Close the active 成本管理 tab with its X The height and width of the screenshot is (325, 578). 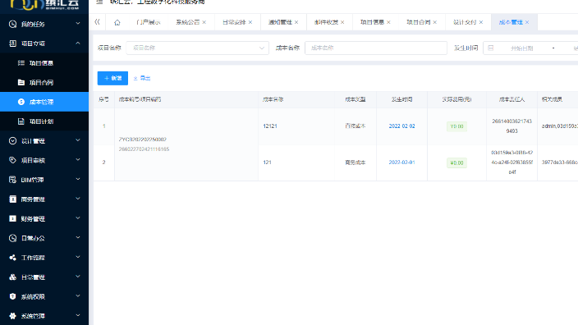click(x=527, y=22)
